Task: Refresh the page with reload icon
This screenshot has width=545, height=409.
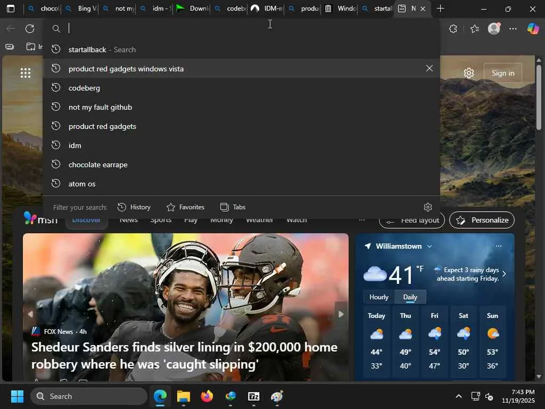Action: pos(30,29)
